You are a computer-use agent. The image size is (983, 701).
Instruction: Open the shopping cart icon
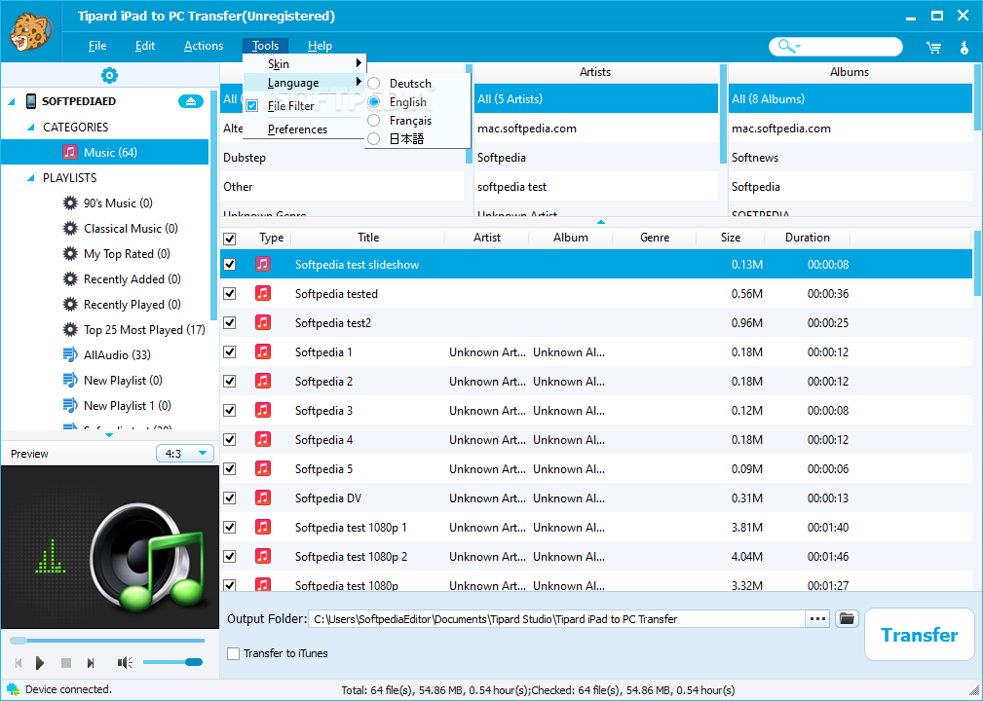(933, 47)
